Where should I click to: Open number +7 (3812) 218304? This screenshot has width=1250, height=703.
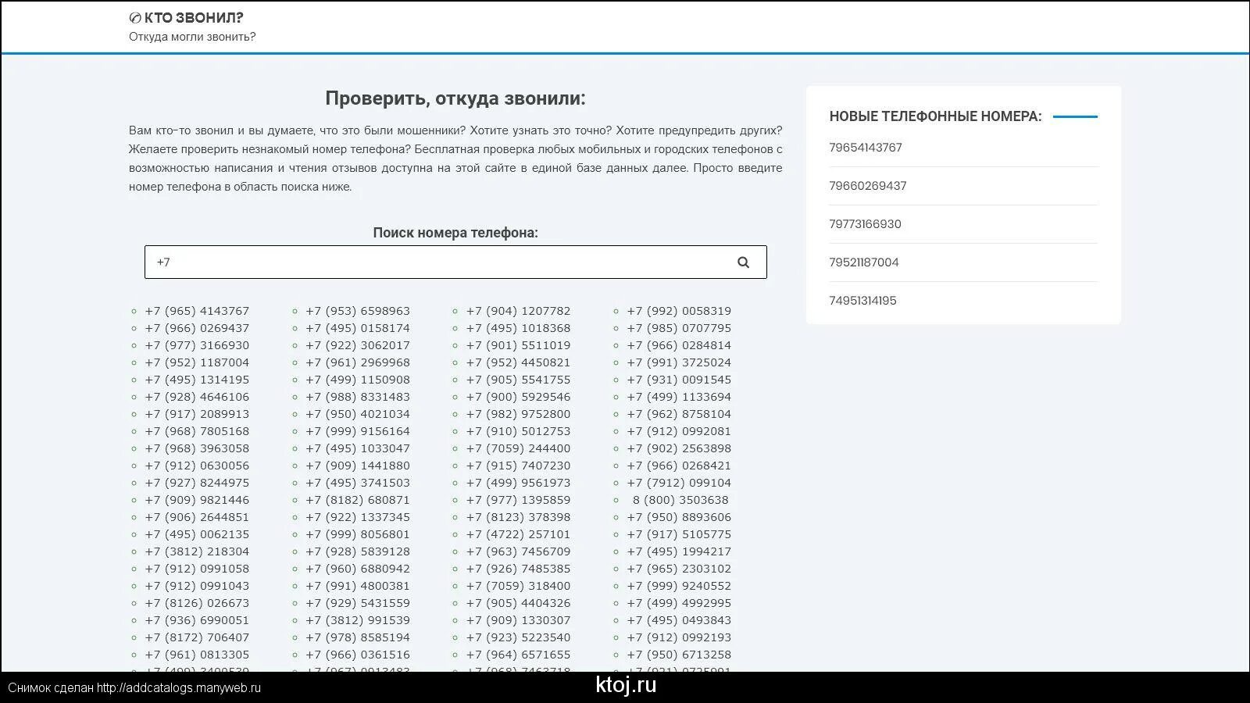(x=197, y=551)
